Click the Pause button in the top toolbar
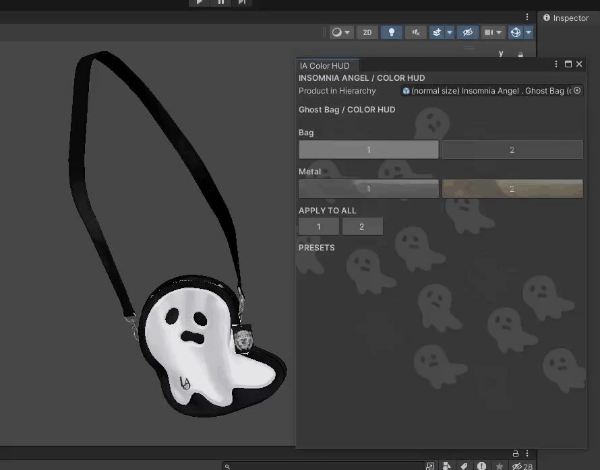The width and height of the screenshot is (600, 470). pos(221,2)
